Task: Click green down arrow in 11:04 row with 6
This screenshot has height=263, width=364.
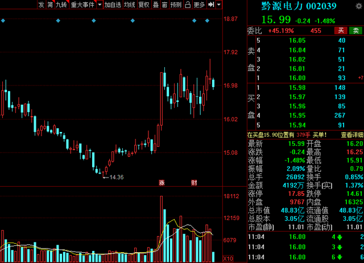Action: (340, 257)
